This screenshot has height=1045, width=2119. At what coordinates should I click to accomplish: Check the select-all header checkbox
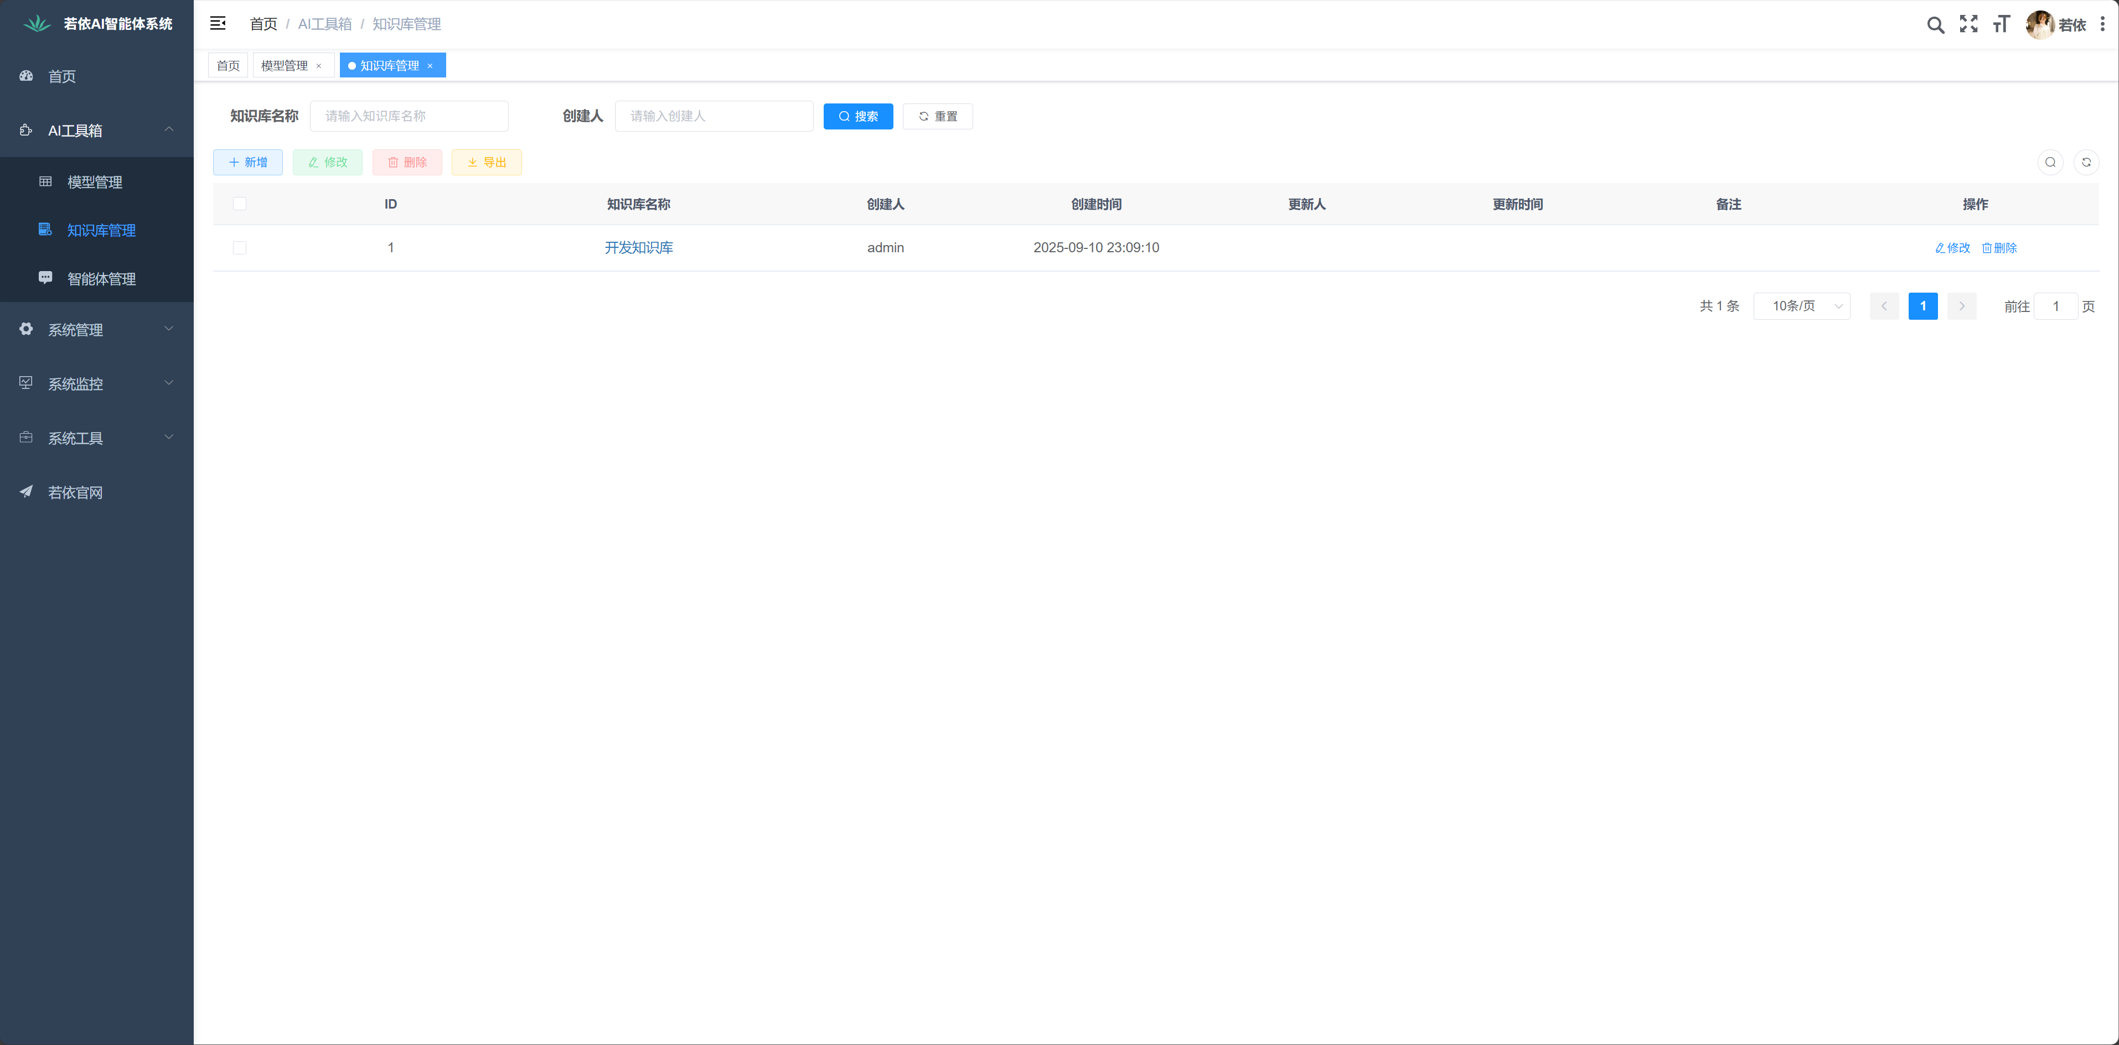[x=239, y=204]
